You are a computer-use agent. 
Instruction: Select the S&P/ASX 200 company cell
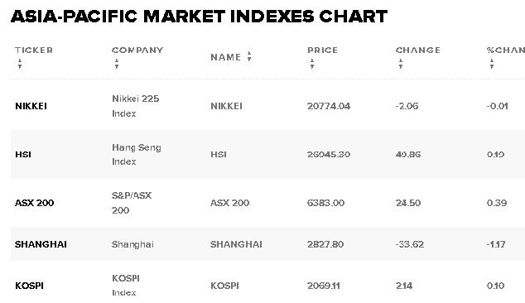pos(132,203)
